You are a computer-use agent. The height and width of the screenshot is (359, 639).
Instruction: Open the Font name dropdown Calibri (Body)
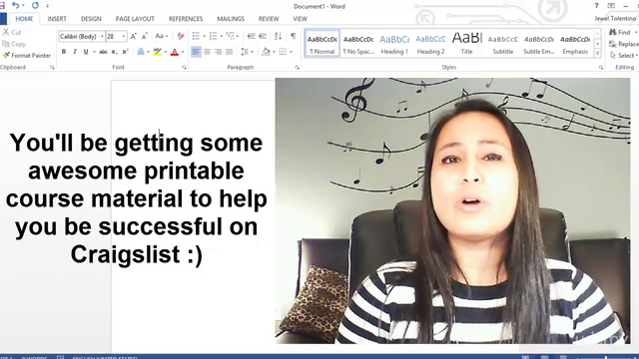102,36
